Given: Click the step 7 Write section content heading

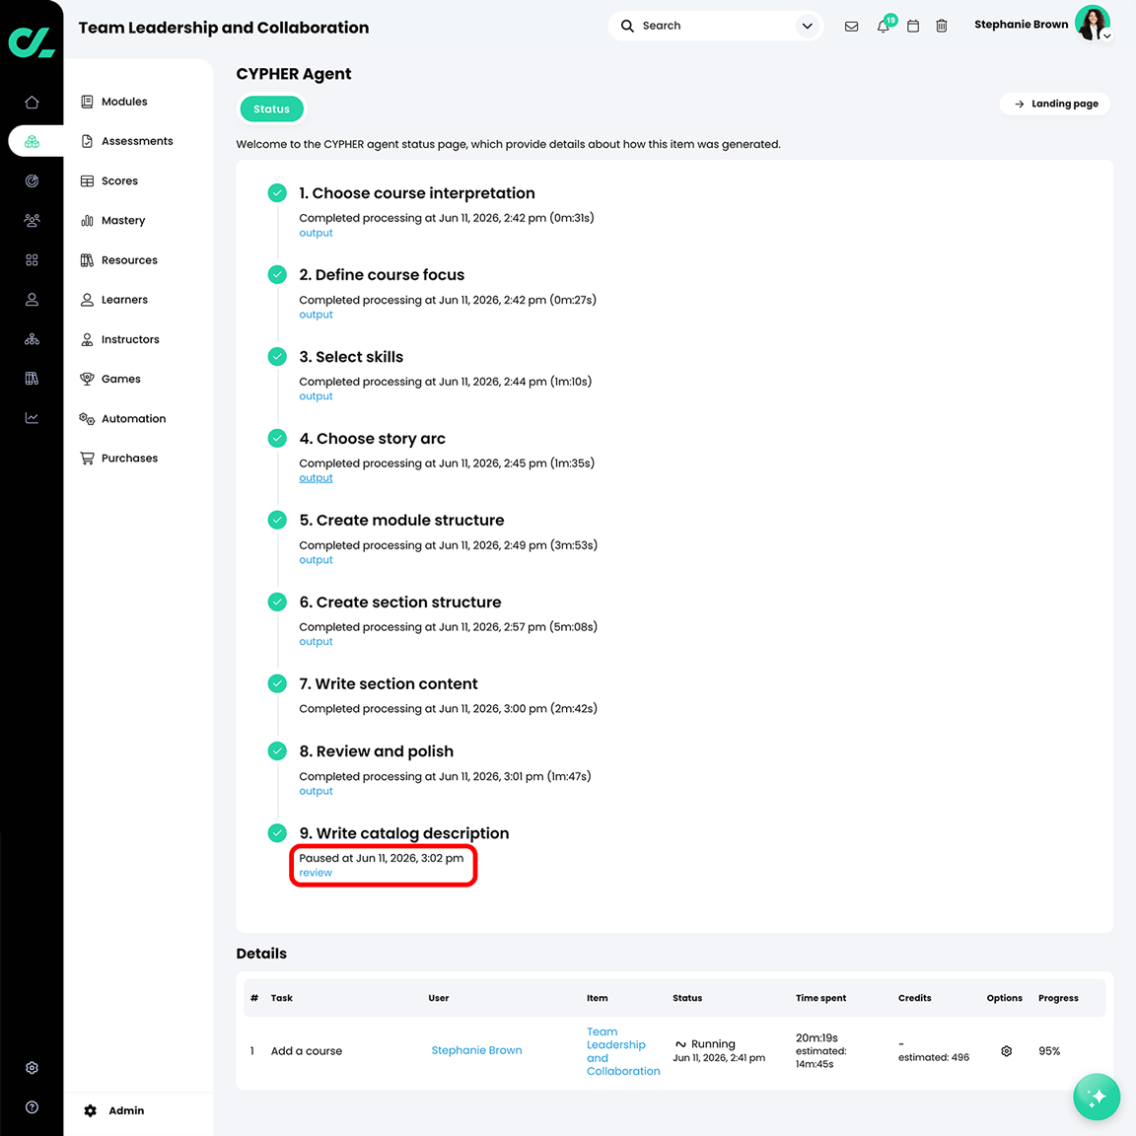Looking at the screenshot, I should coord(389,684).
